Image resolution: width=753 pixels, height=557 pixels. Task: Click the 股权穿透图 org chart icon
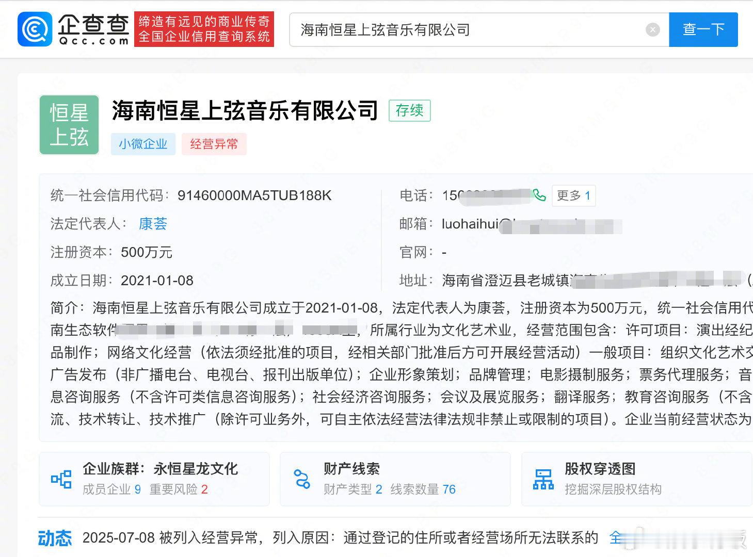(x=543, y=479)
